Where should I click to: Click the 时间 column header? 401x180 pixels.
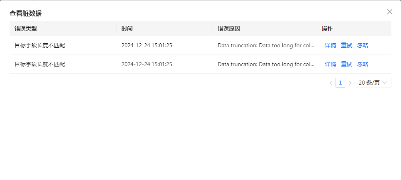127,28
